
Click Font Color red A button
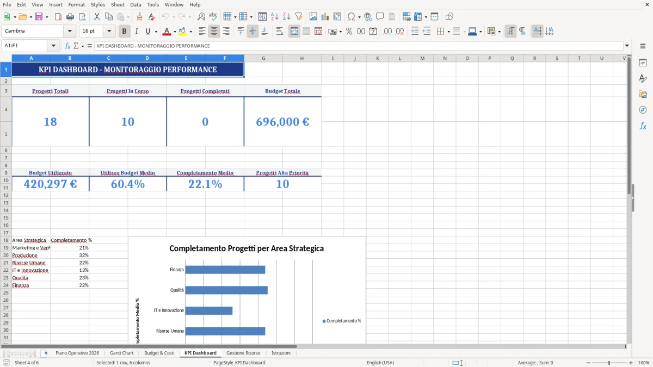point(167,32)
